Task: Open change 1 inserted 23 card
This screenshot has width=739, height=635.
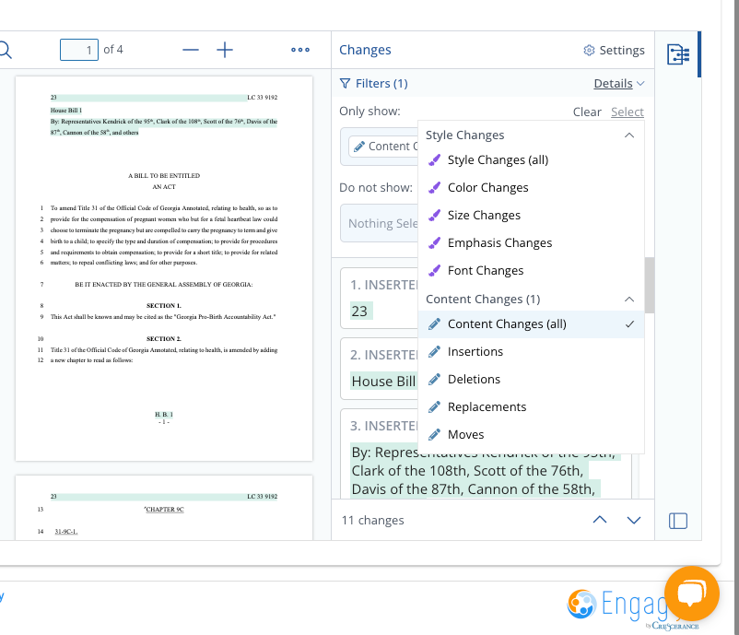Action: [380, 298]
